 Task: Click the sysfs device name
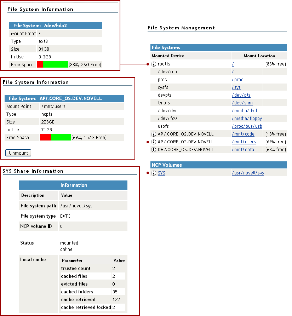click(x=163, y=87)
